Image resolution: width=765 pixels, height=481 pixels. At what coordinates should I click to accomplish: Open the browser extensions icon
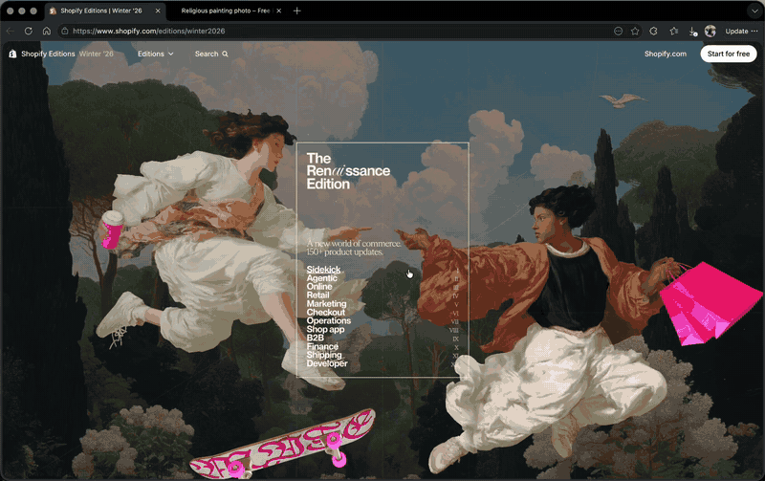(654, 31)
